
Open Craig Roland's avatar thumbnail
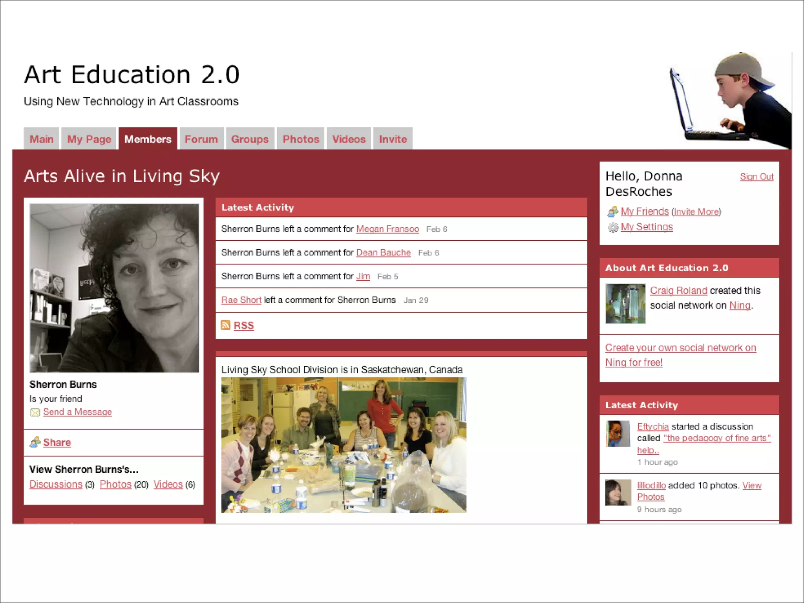tap(625, 303)
